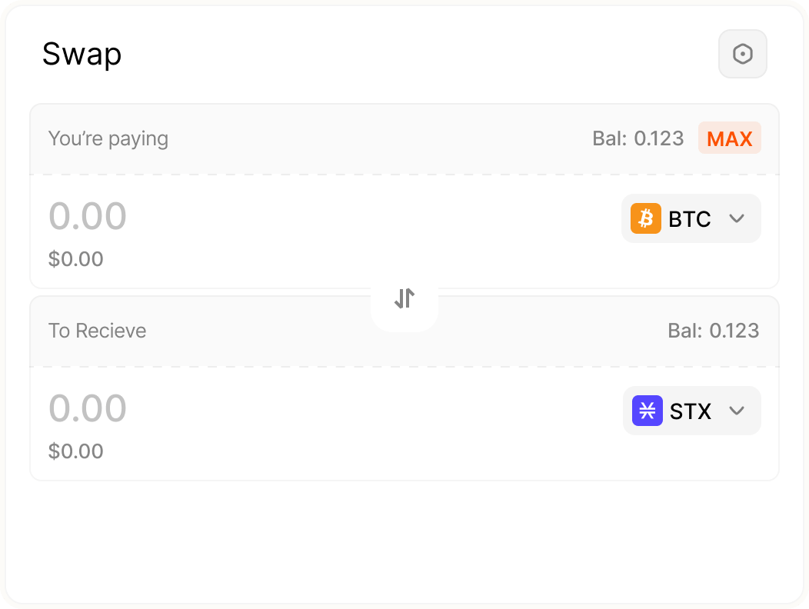
Task: Click the balance in To Recieve header
Action: (713, 331)
